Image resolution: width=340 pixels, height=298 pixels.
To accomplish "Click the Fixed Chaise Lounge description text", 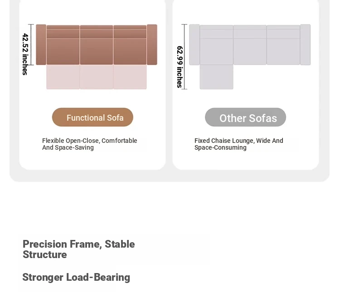I will click(239, 144).
